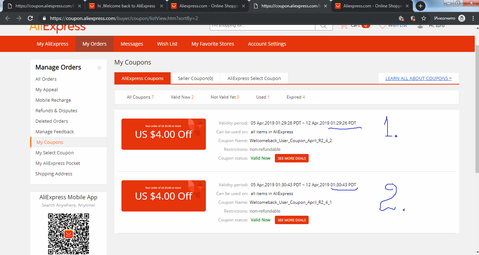View site security info via lock icon
Viewport: 479px width, 255px height.
tap(44, 18)
